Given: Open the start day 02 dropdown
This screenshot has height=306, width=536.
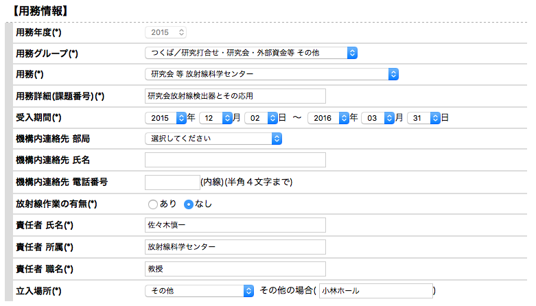Looking at the screenshot, I should click(x=260, y=117).
